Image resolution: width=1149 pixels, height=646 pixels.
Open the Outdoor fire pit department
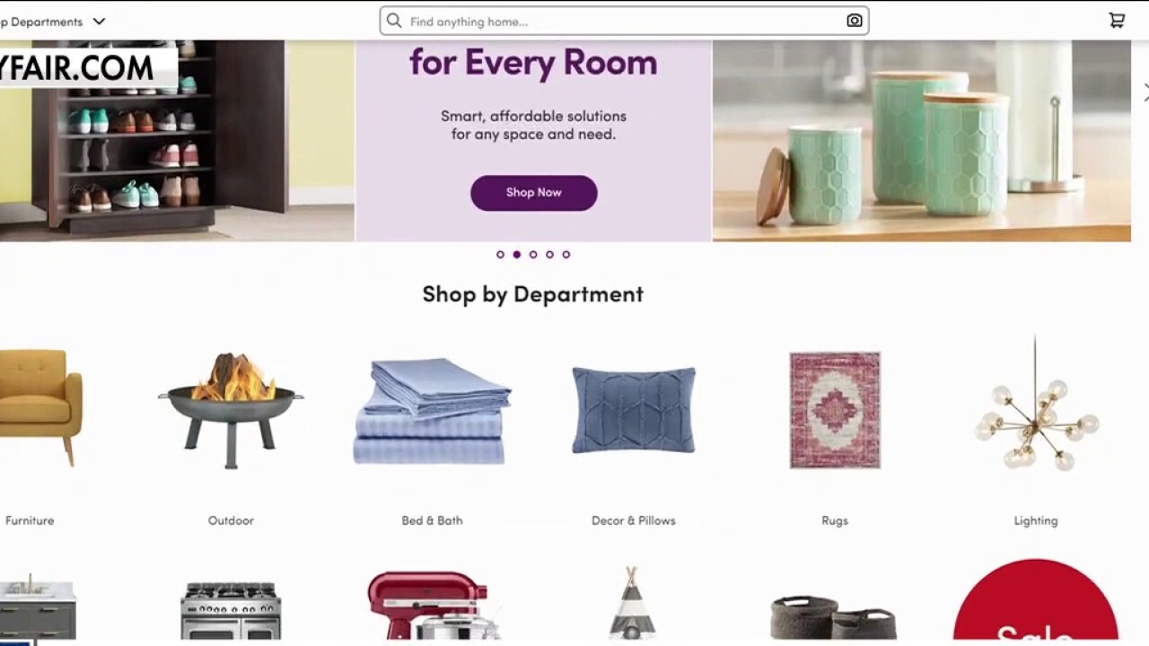coord(231,410)
